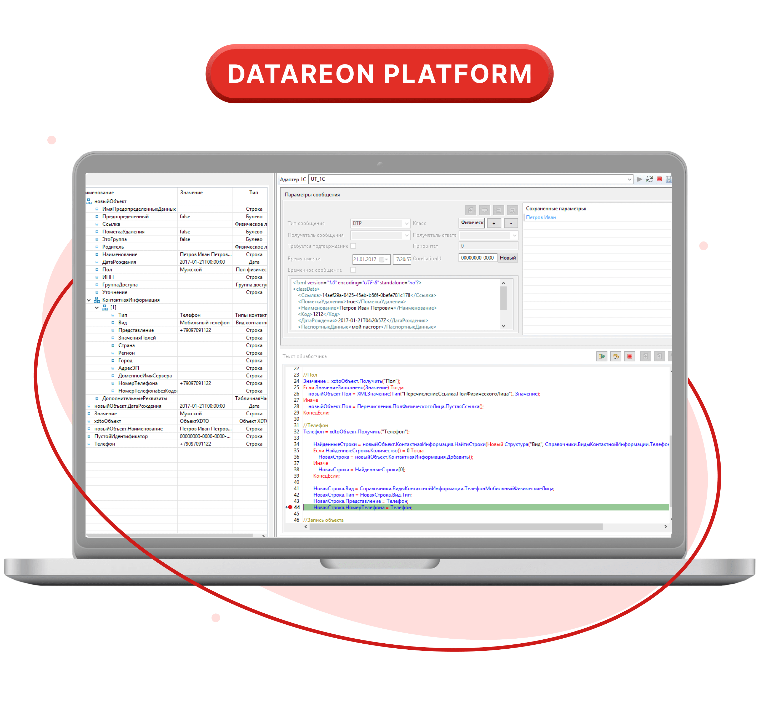Click the save parameters icon in message parameters
Screen dimensions: 759x707
click(499, 210)
